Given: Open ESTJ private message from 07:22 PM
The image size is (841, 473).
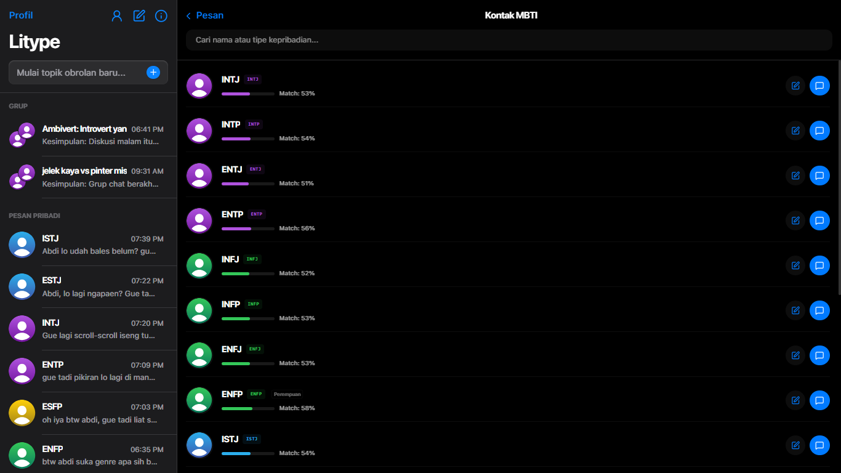Looking at the screenshot, I should (x=88, y=286).
